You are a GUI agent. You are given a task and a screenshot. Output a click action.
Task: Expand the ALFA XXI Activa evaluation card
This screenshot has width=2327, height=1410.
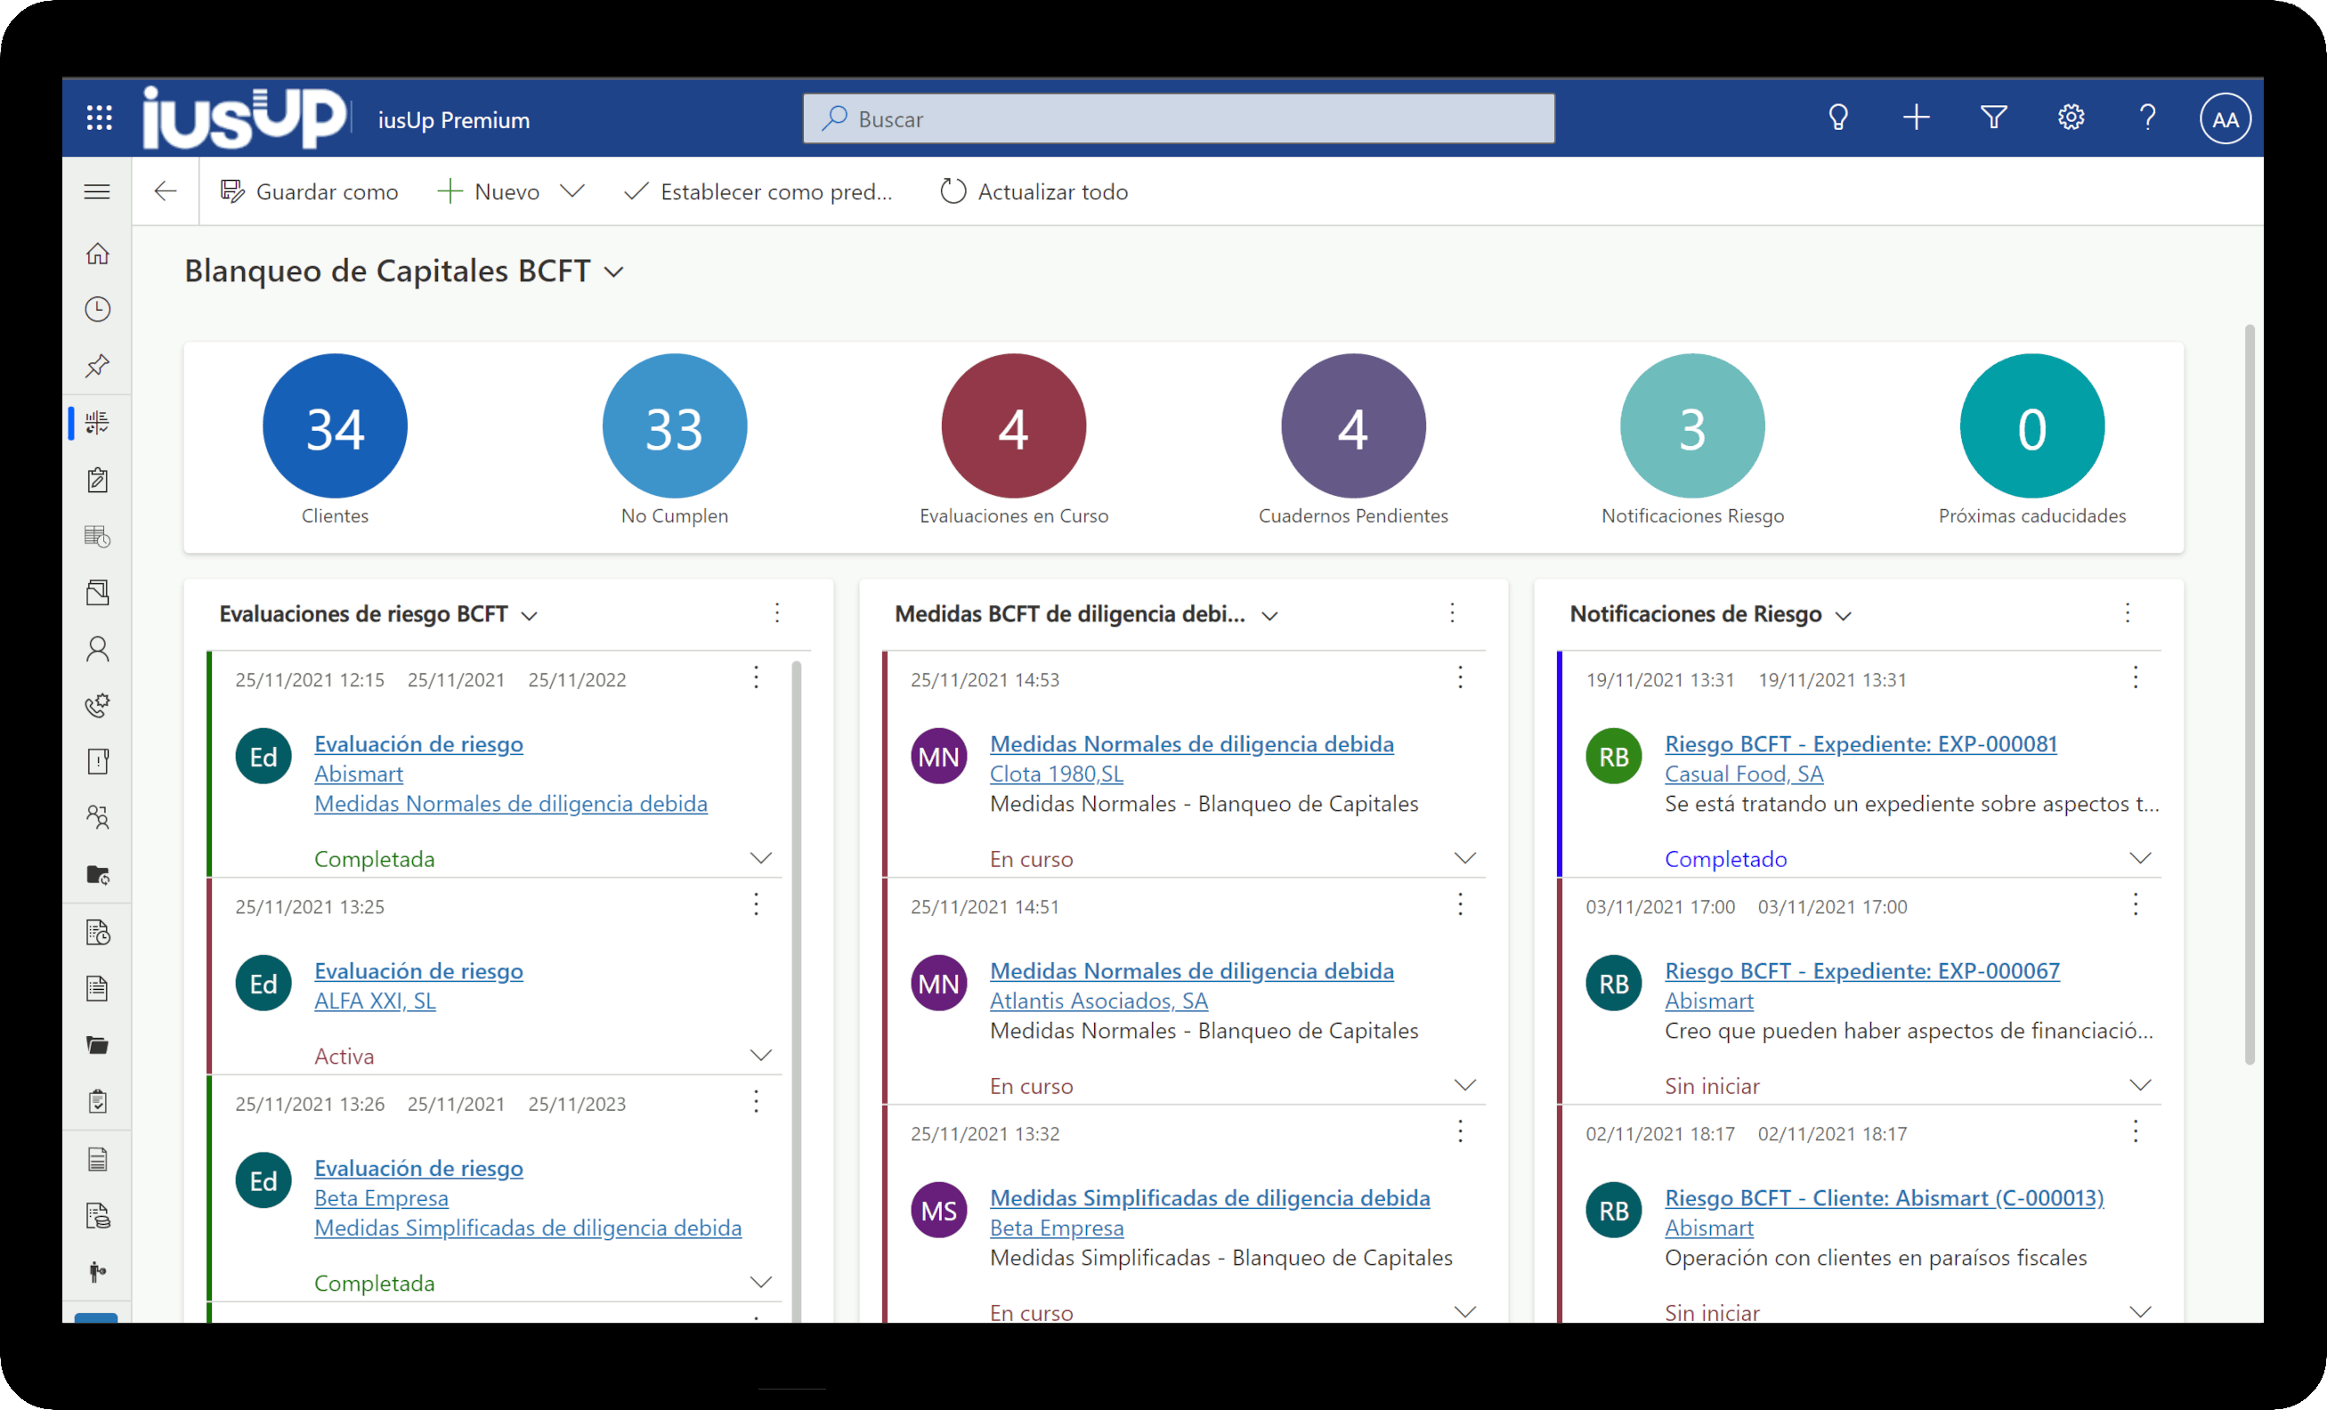click(760, 1055)
